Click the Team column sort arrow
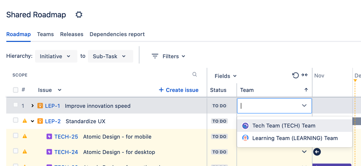Screen dimensions: 361x166 click(306, 90)
